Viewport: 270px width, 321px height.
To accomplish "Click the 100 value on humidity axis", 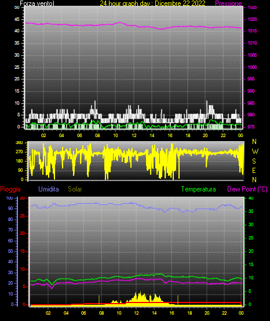I will click(x=10, y=198).
